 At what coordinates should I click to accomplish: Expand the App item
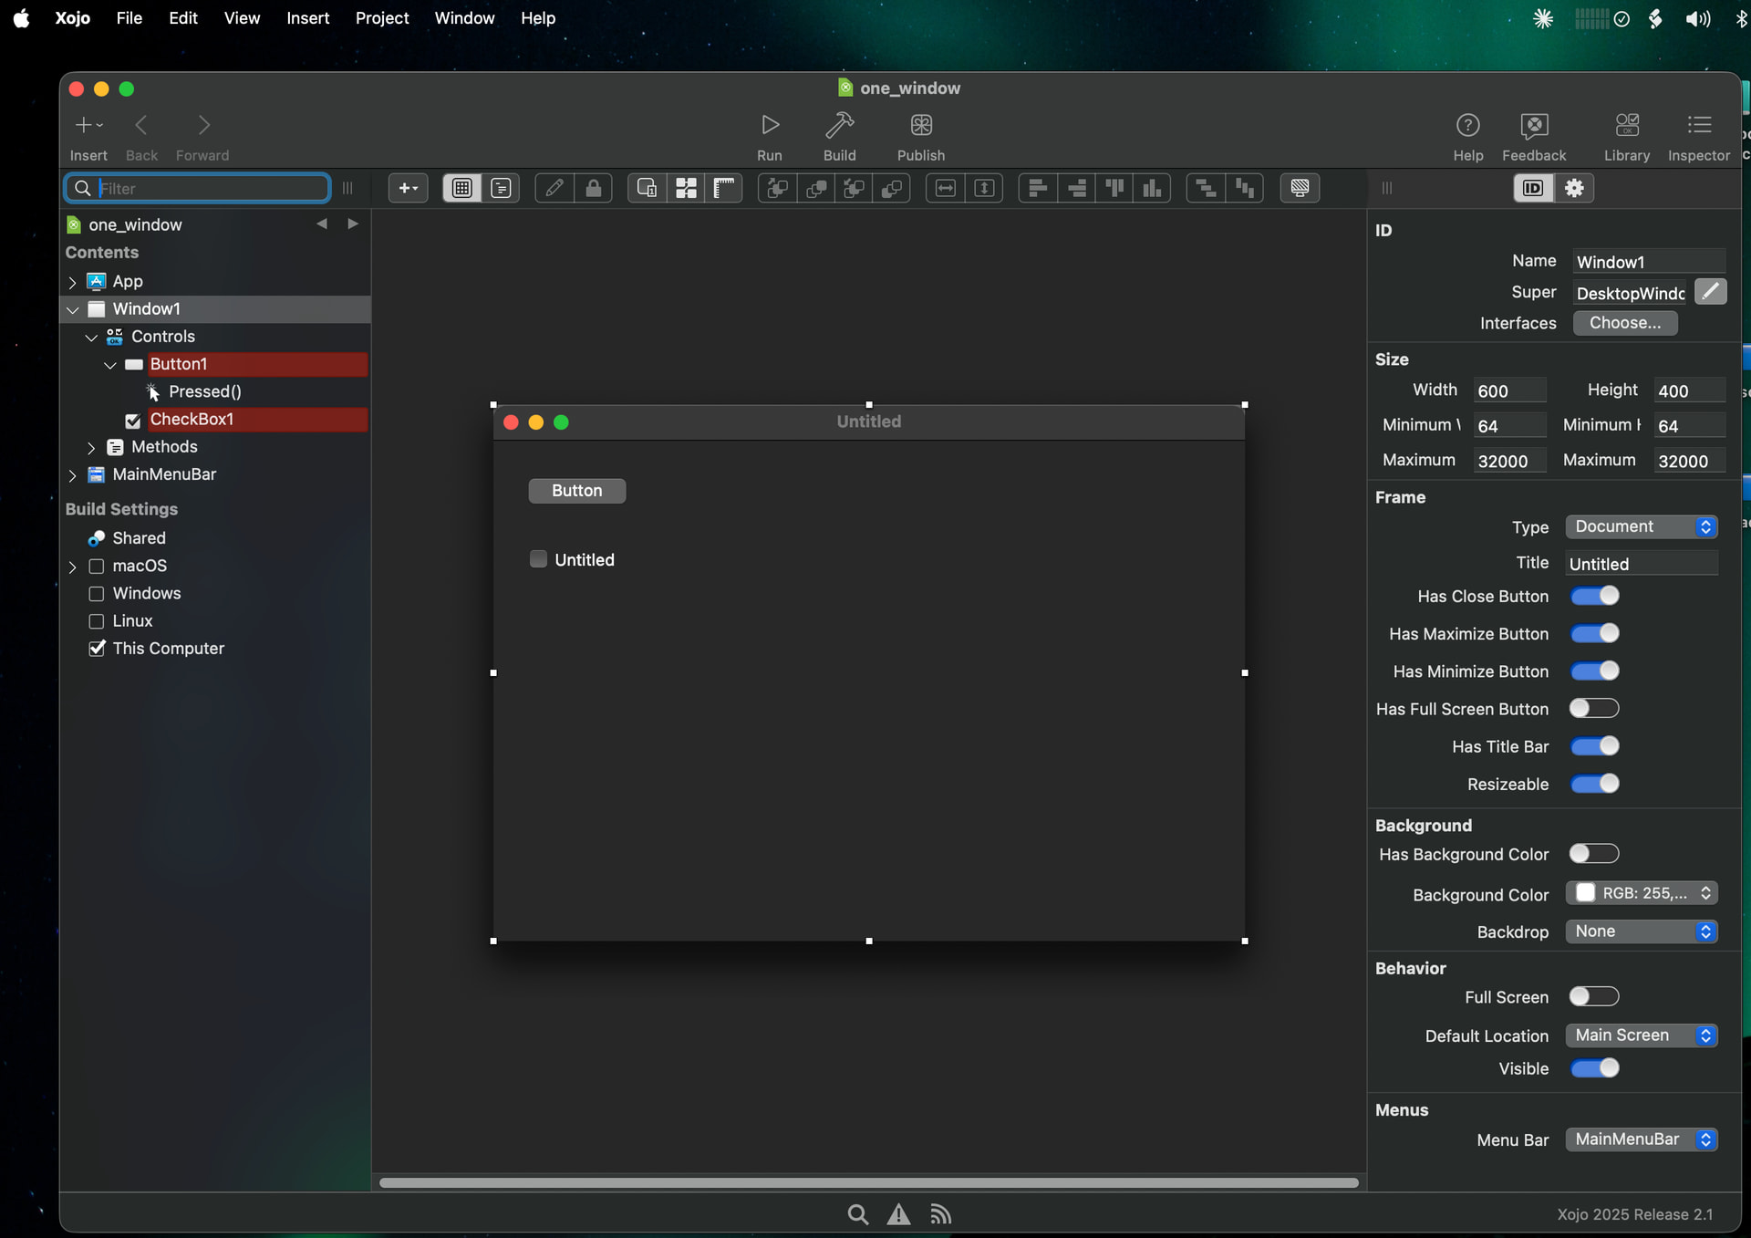72,282
